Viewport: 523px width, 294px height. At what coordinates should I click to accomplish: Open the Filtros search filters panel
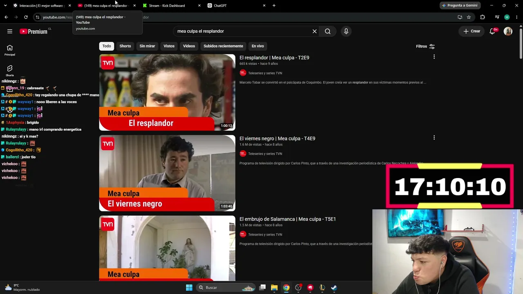425,47
